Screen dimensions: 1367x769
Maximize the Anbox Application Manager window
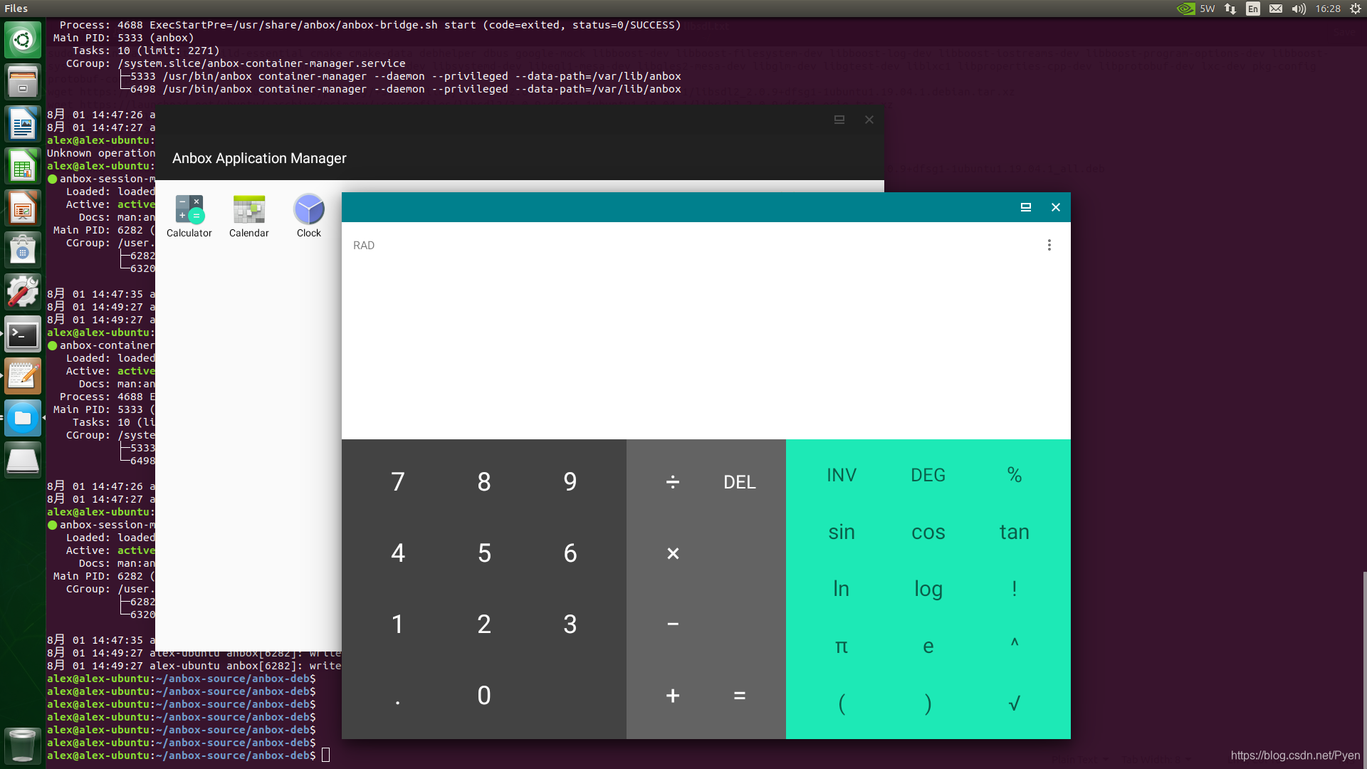click(839, 120)
